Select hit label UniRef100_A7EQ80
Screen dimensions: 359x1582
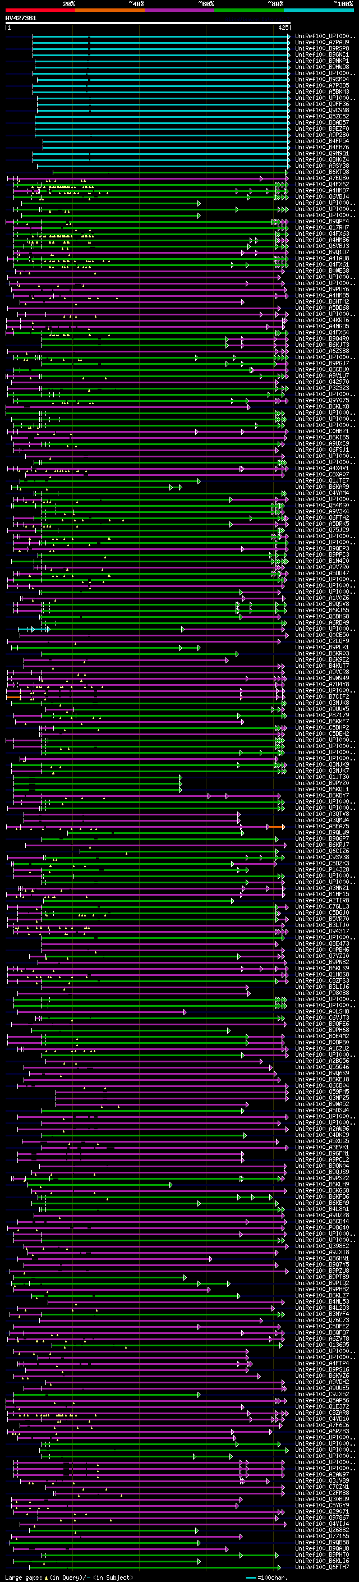point(322,178)
